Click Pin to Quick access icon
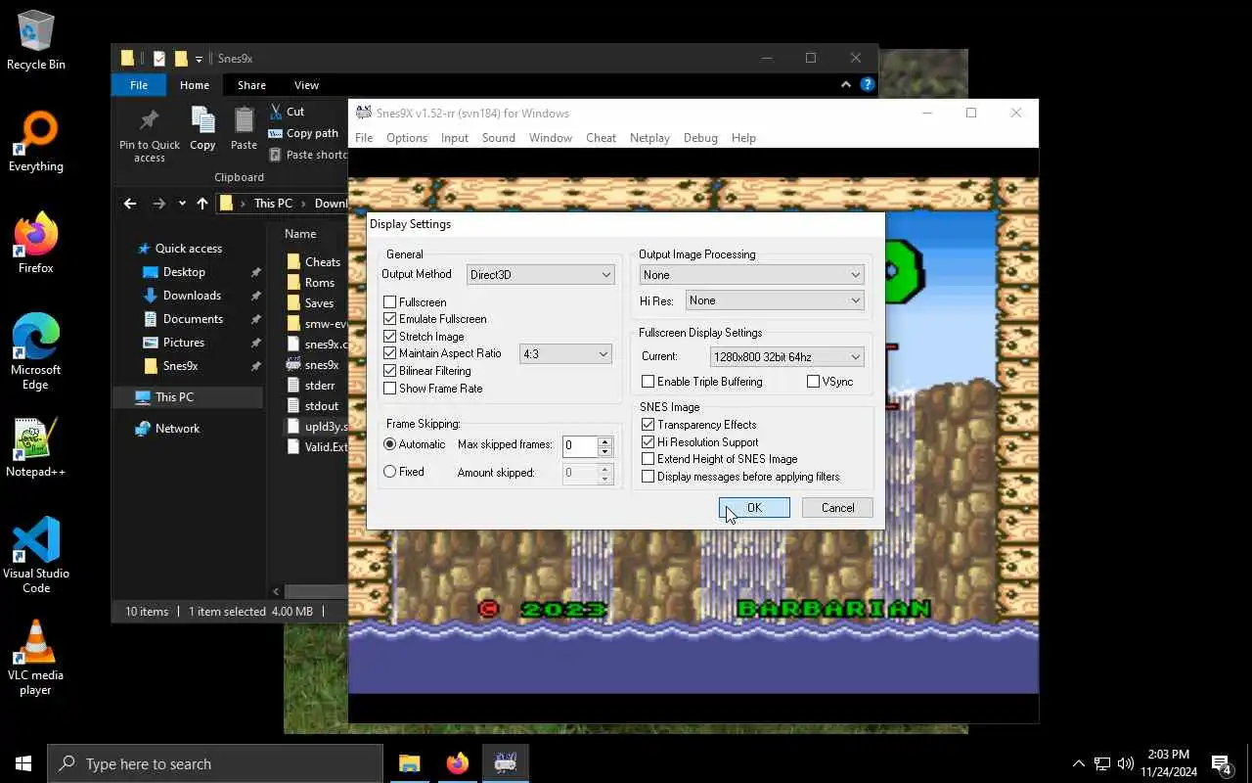Viewport: 1252px width, 783px height. coord(150,134)
